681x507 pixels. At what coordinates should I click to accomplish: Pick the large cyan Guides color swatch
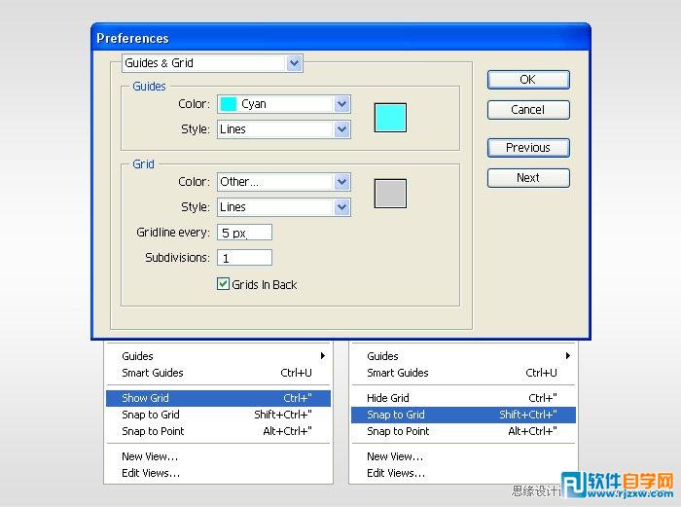pyautogui.click(x=390, y=118)
